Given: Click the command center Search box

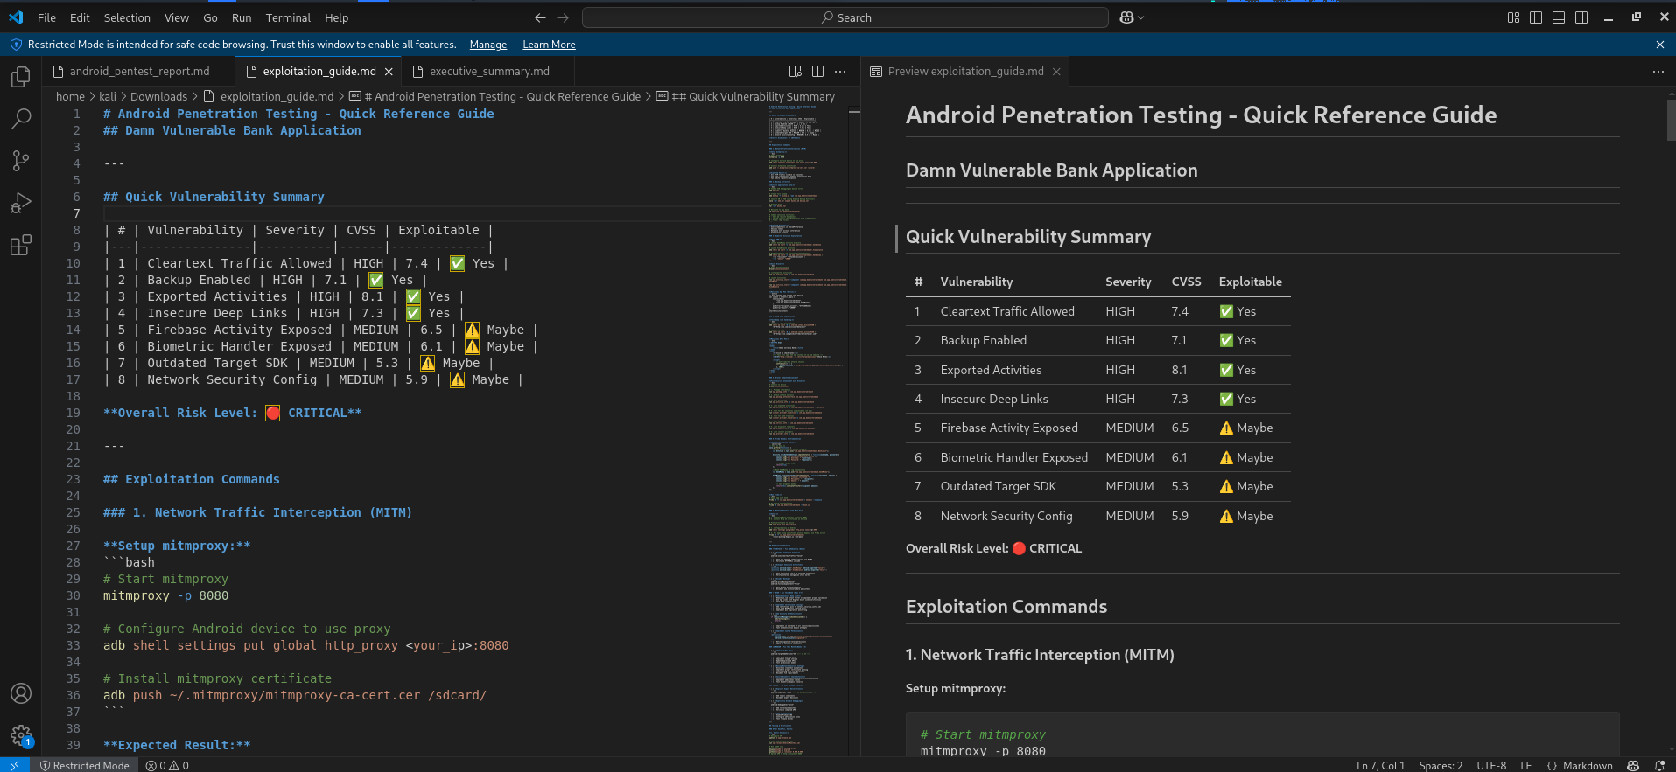Looking at the screenshot, I should click(845, 17).
